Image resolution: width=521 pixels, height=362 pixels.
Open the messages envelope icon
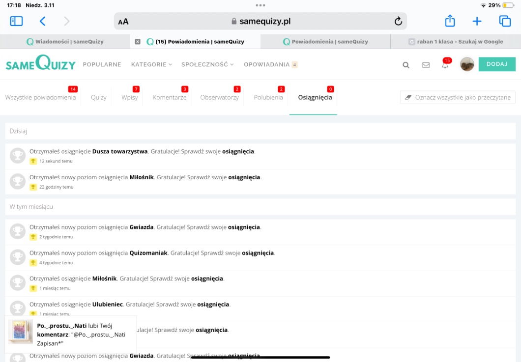426,65
